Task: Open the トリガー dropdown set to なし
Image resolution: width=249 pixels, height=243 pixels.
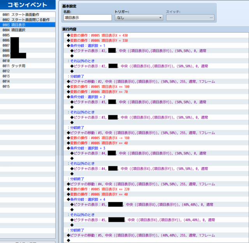Action: 139,17
